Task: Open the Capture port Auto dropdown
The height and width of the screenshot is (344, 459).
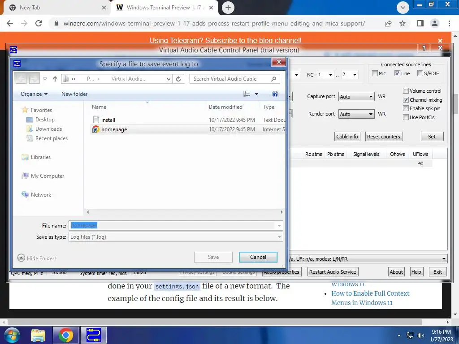Action: (x=356, y=97)
